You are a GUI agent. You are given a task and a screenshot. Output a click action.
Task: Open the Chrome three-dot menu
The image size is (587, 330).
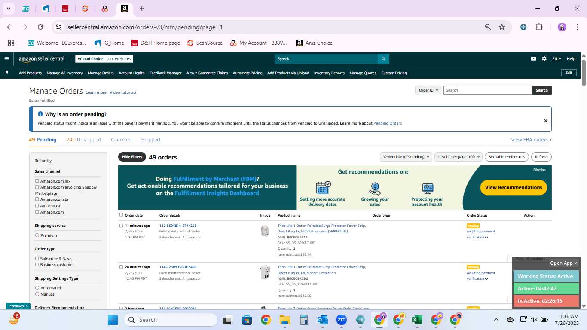click(x=577, y=27)
